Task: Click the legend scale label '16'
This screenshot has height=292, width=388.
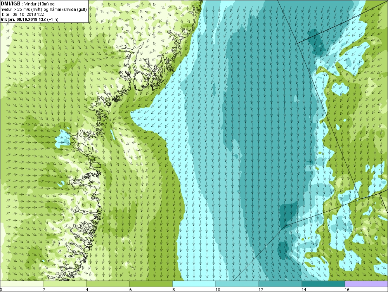Action: pyautogui.click(x=347, y=290)
